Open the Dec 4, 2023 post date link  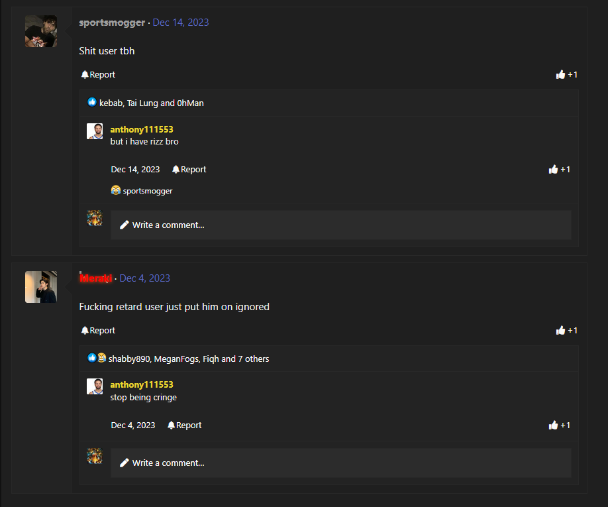click(144, 278)
